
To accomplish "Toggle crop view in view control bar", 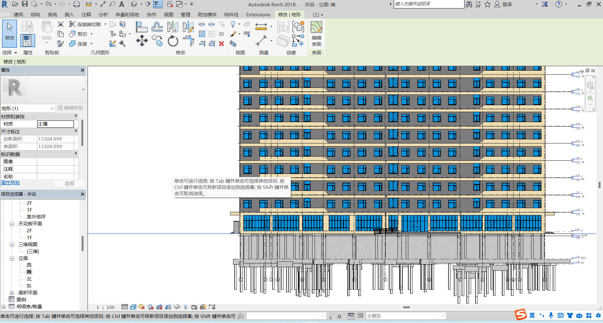I will (160, 307).
